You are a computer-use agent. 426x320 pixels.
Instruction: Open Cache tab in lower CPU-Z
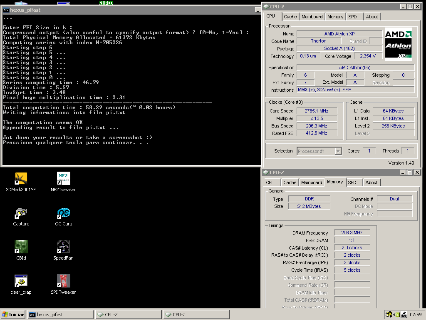coord(290,182)
